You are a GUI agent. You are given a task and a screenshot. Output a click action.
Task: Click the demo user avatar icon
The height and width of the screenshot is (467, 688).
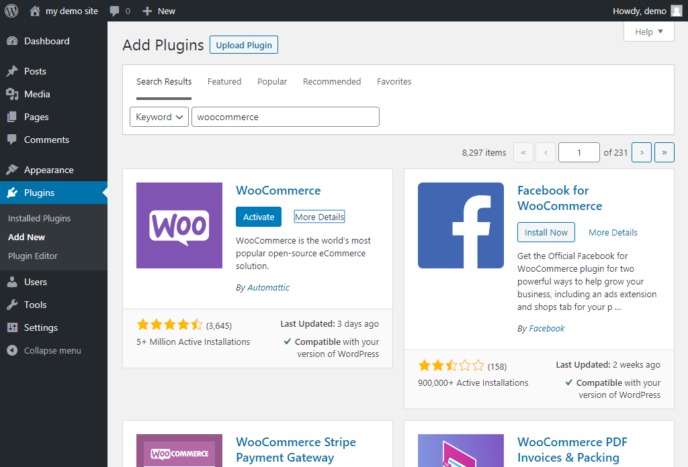tap(676, 11)
